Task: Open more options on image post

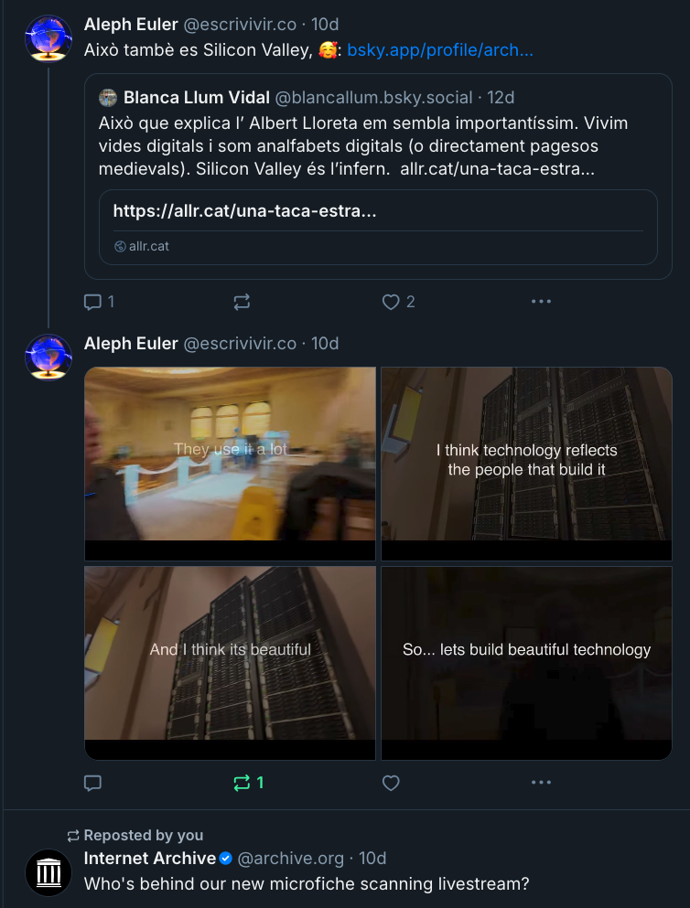Action: tap(541, 783)
